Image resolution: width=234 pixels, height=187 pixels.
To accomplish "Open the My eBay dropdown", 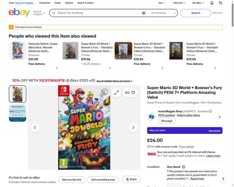I will coord(198,3).
